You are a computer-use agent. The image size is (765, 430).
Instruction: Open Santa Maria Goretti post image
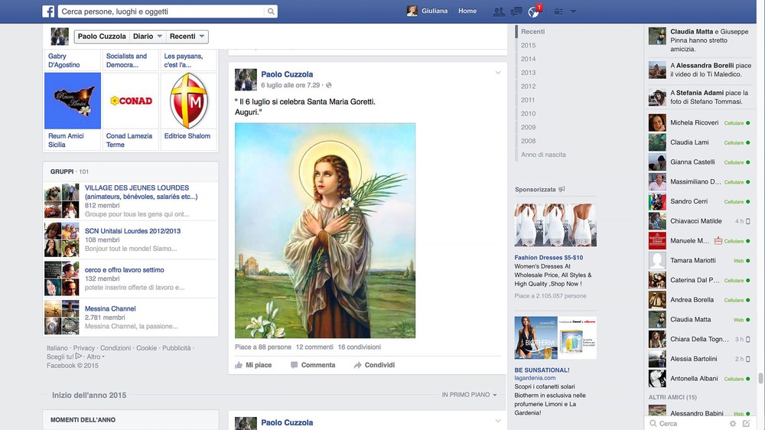325,230
